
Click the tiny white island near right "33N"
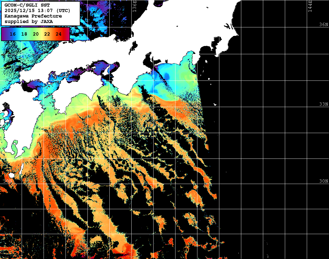(x=215, y=104)
